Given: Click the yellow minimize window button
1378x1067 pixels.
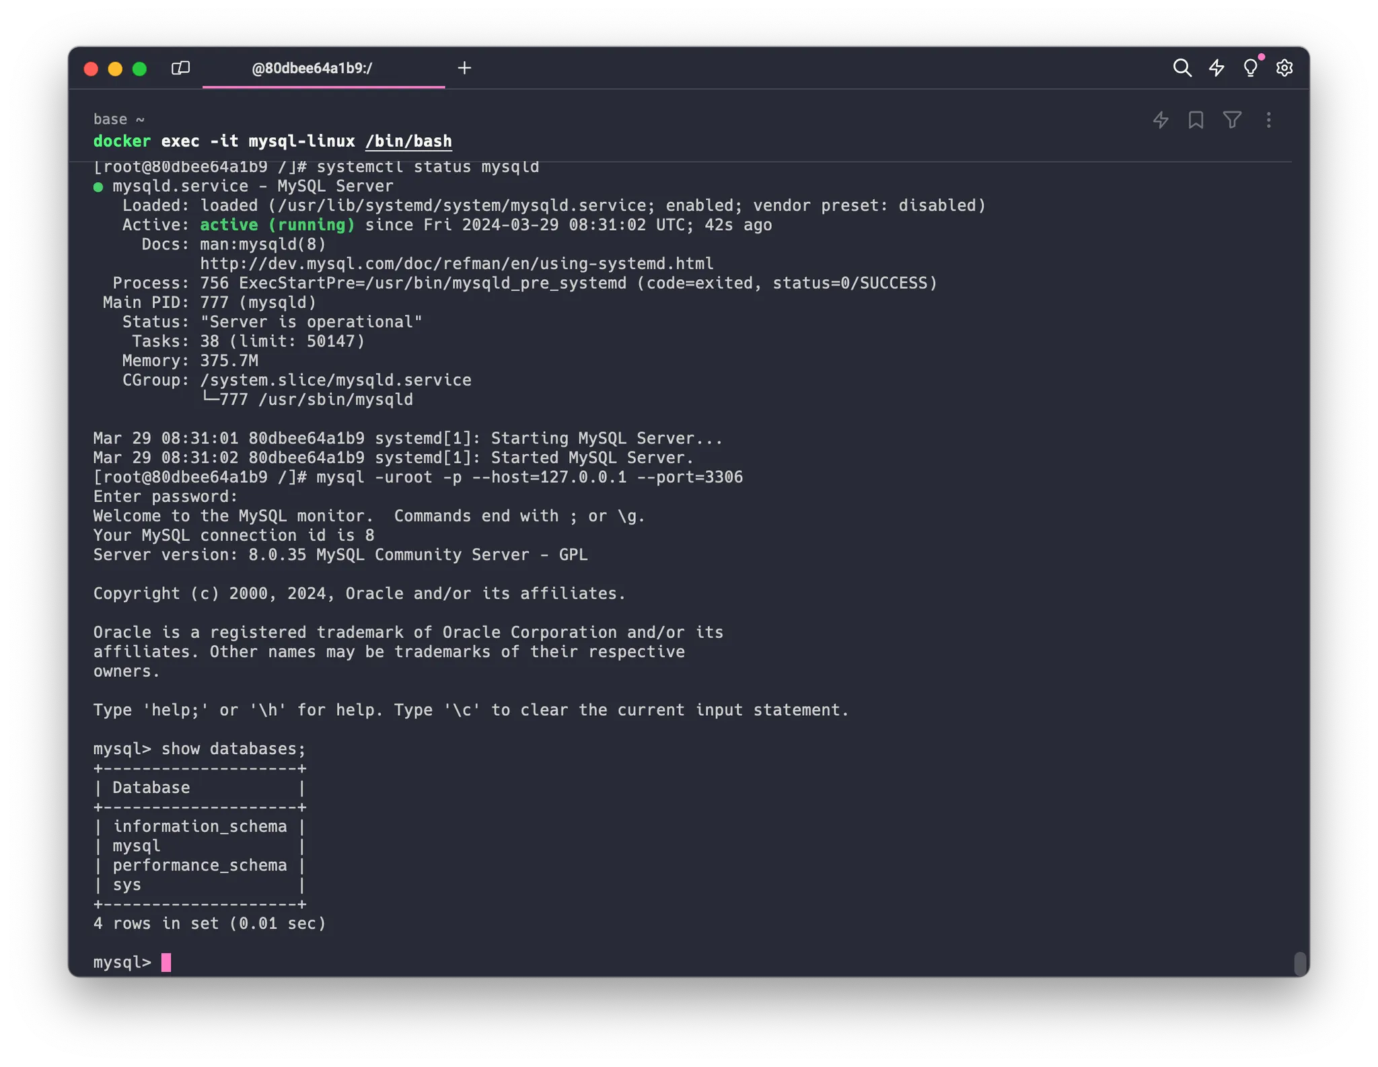Looking at the screenshot, I should coord(115,69).
